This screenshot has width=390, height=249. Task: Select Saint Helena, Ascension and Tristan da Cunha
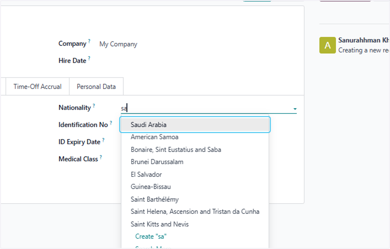point(195,212)
